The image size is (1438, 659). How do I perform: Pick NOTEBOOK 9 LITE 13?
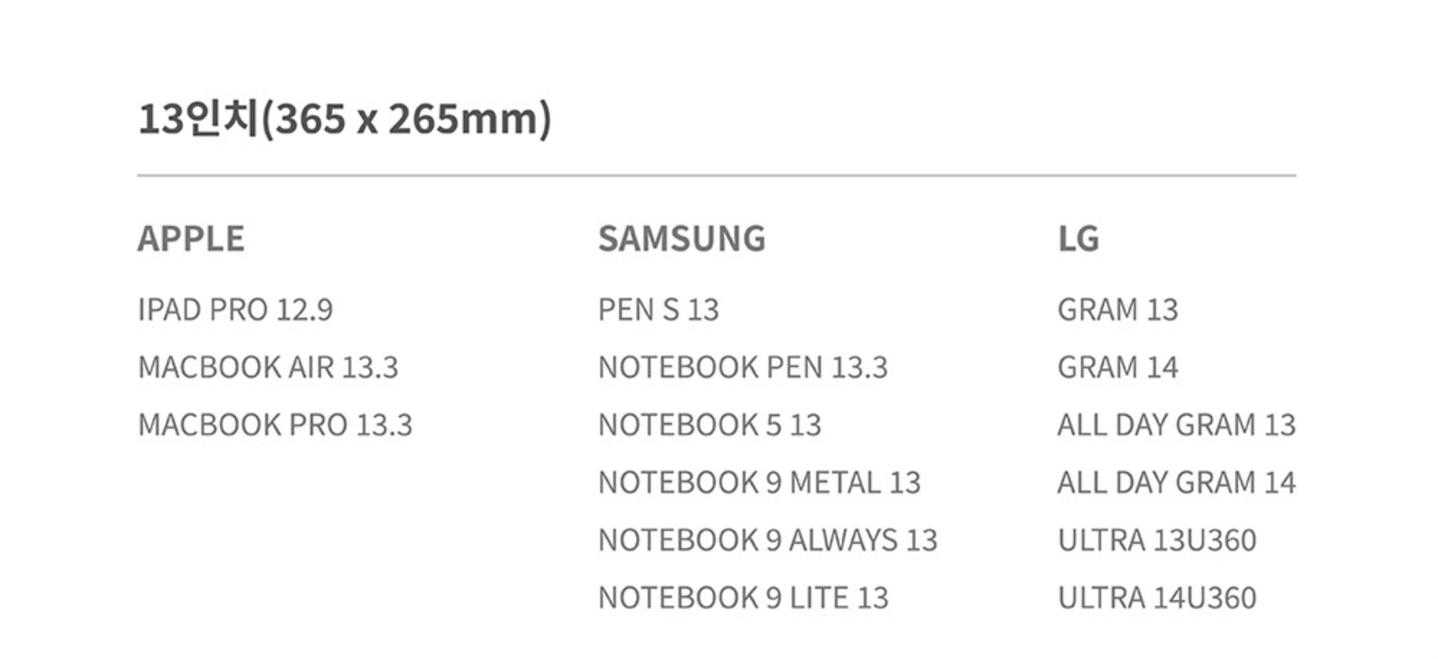pos(743,598)
